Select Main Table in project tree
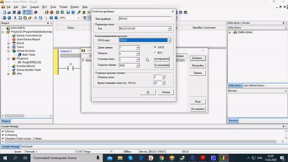This screenshot has height=162, width=288. point(29,55)
